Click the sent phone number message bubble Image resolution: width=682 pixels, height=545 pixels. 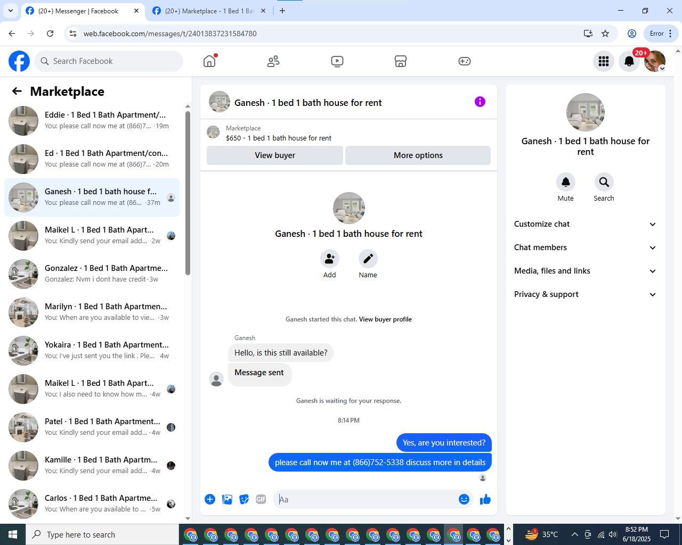(380, 463)
